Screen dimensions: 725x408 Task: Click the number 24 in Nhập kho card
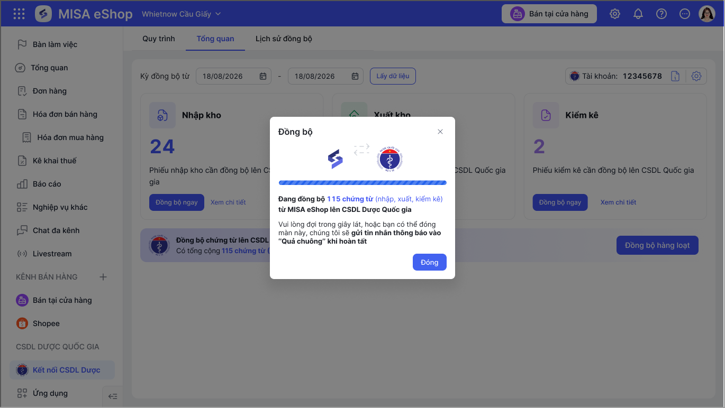[x=162, y=146]
